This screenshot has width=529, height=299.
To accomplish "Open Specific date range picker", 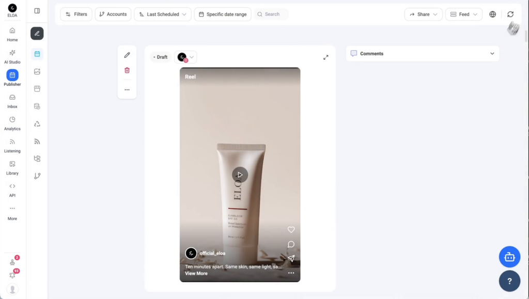I will point(223,14).
